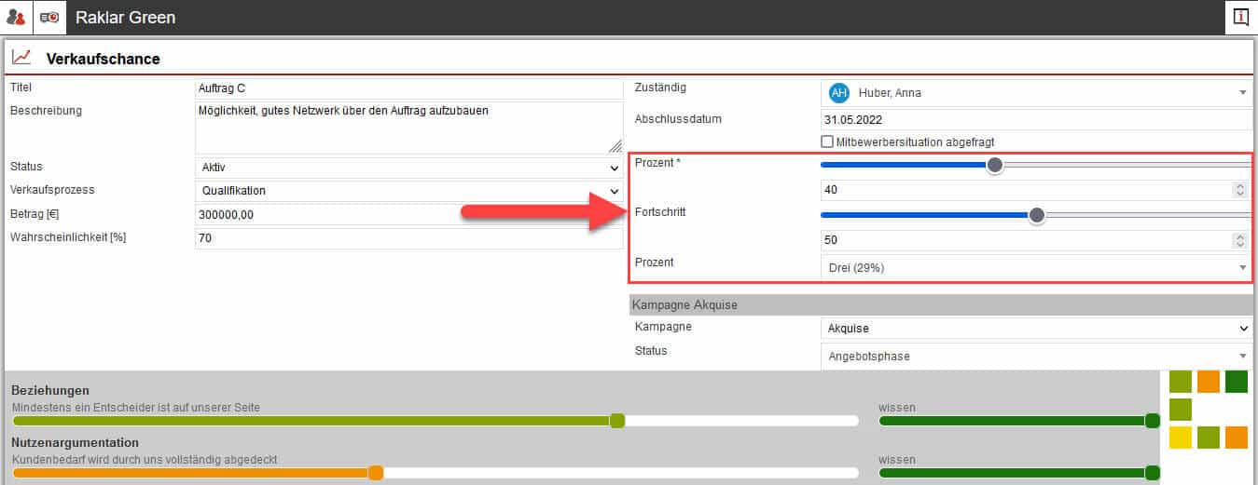Click the Prozent slider handle
The height and width of the screenshot is (485, 1258).
(995, 165)
